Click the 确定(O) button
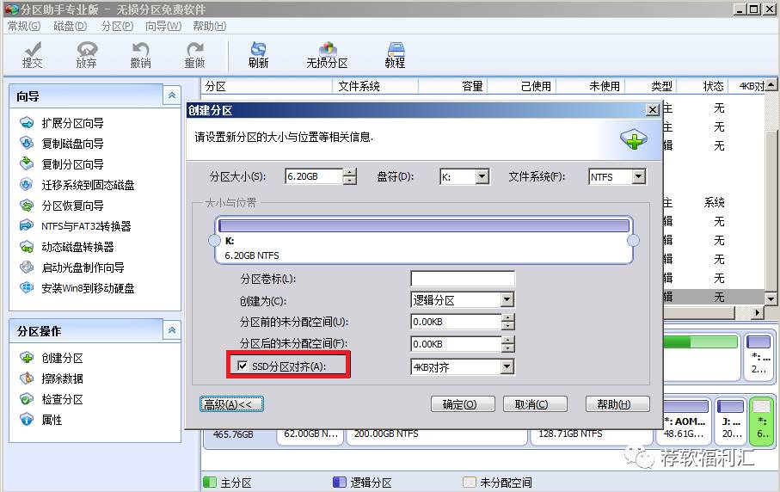 pyautogui.click(x=463, y=404)
